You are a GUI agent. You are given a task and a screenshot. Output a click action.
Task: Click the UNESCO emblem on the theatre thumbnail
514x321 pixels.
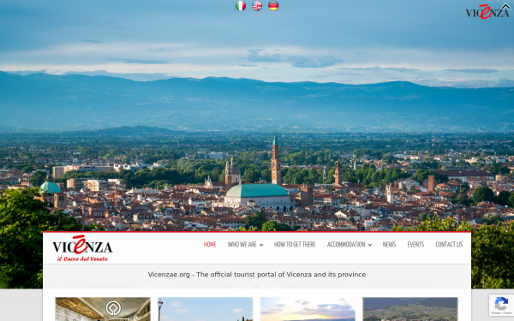click(113, 308)
